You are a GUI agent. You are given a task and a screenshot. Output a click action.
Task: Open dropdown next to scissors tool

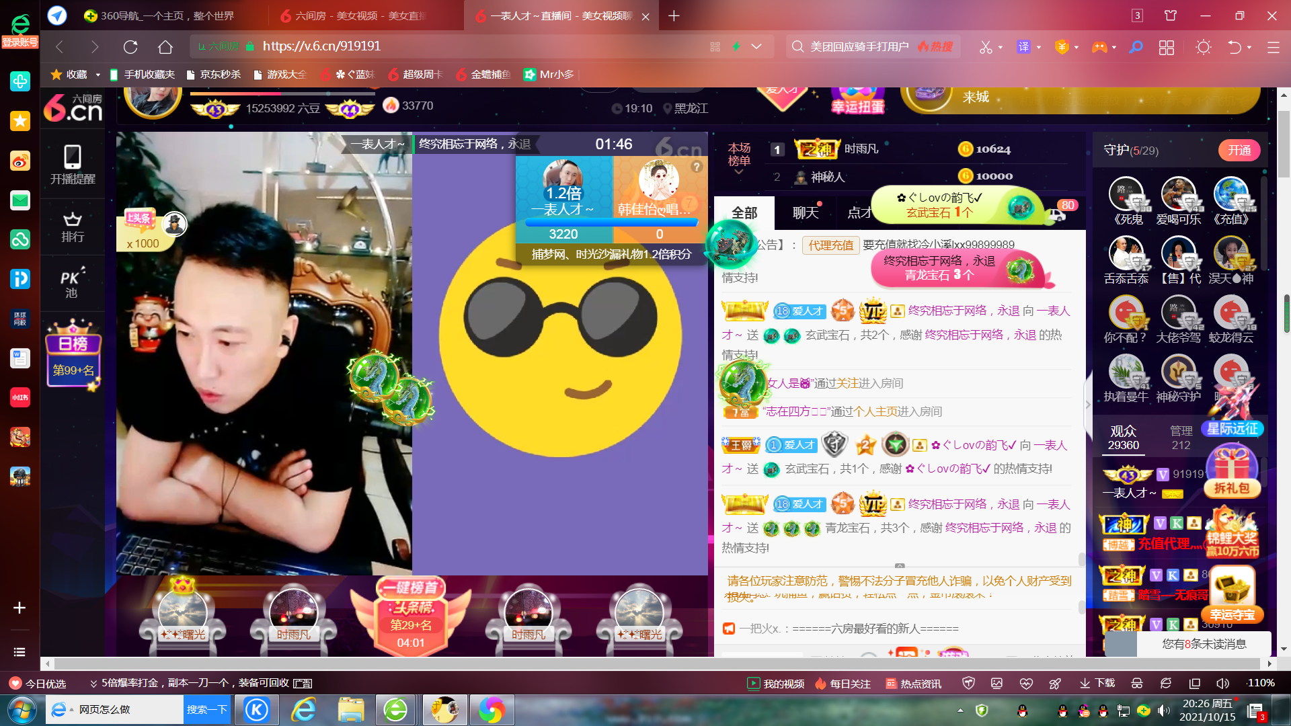click(x=1001, y=47)
